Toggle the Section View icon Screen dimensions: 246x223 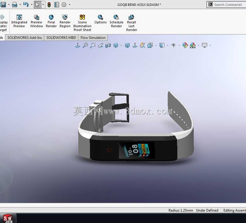(x=108, y=45)
